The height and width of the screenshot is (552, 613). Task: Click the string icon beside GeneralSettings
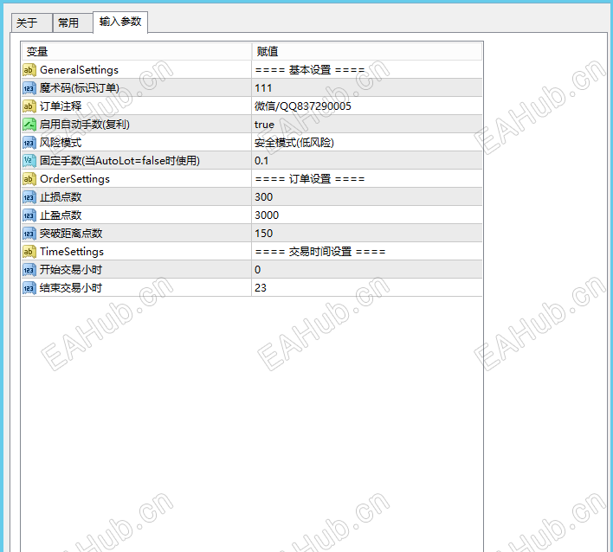pos(29,70)
